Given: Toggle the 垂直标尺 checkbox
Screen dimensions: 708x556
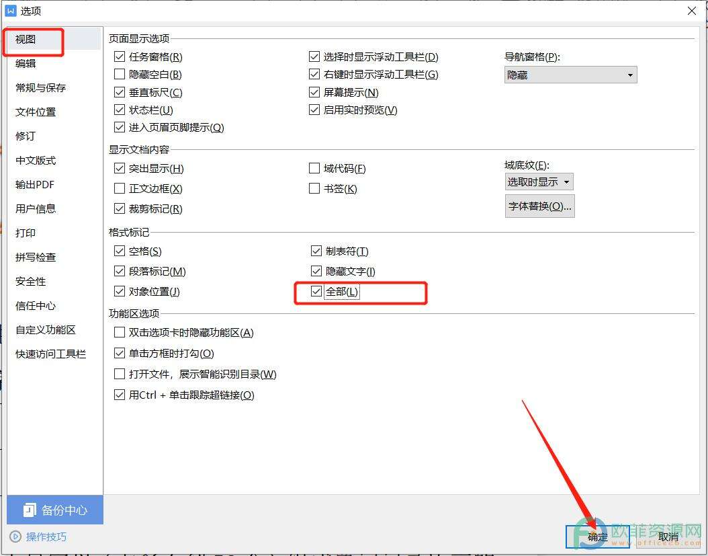Looking at the screenshot, I should (x=120, y=92).
